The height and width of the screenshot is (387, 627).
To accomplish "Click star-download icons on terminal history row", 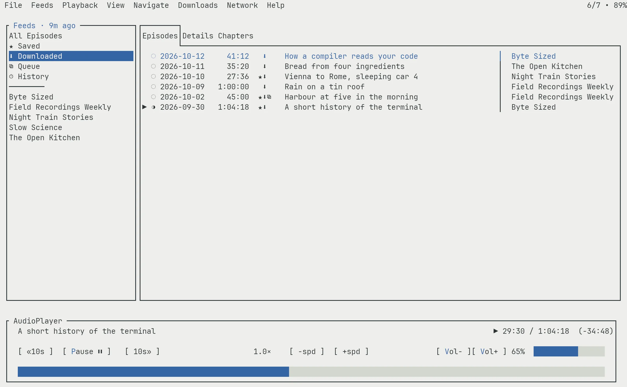I will pyautogui.click(x=262, y=107).
